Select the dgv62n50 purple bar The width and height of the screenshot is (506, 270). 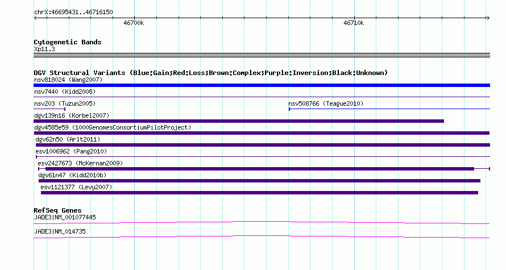(263, 145)
